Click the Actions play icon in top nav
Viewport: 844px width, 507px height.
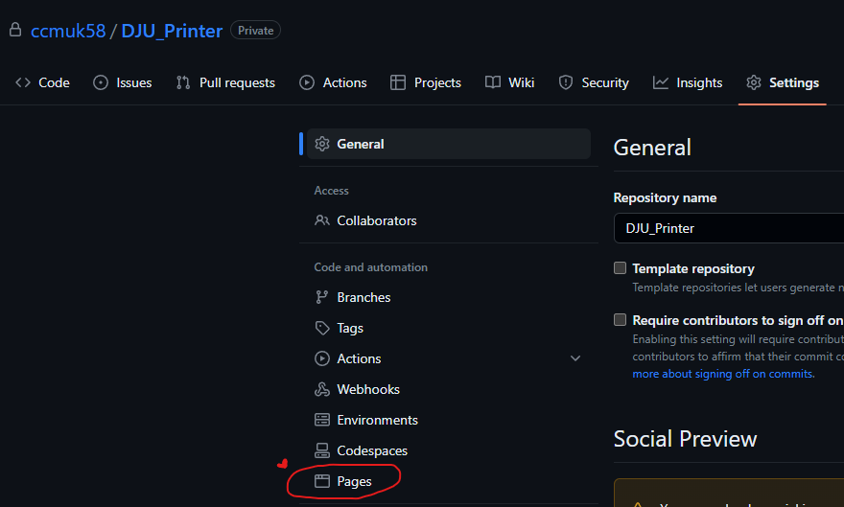[x=307, y=82]
